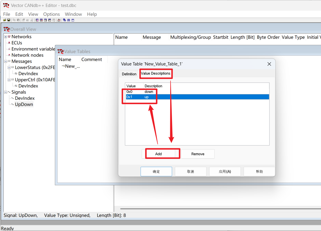Click the Cascade windows toolbar icon
321x231 pixels.
coord(64,20)
